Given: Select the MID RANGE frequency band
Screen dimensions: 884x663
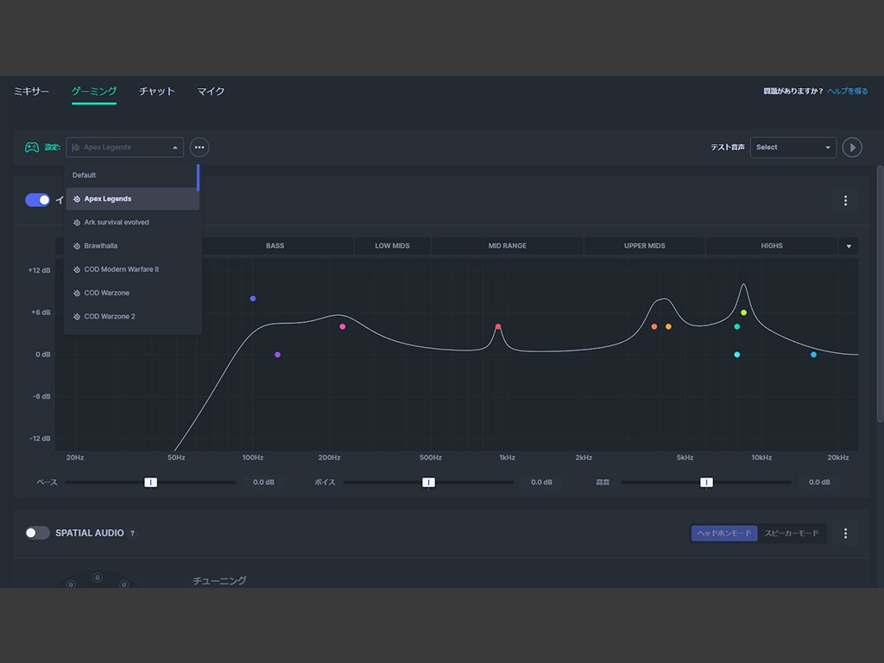Looking at the screenshot, I should pos(508,246).
